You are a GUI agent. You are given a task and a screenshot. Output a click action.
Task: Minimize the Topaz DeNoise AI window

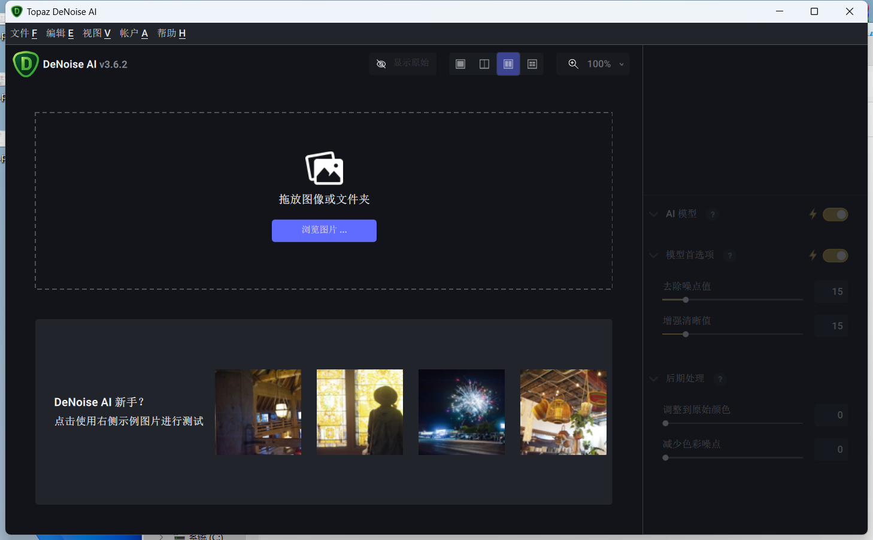pyautogui.click(x=780, y=11)
